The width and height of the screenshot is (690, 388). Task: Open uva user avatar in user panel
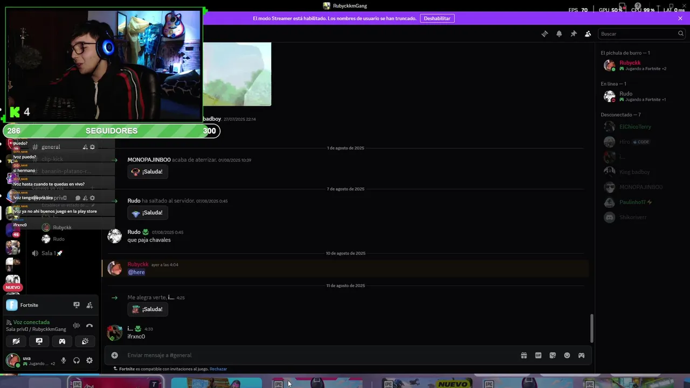(12, 361)
